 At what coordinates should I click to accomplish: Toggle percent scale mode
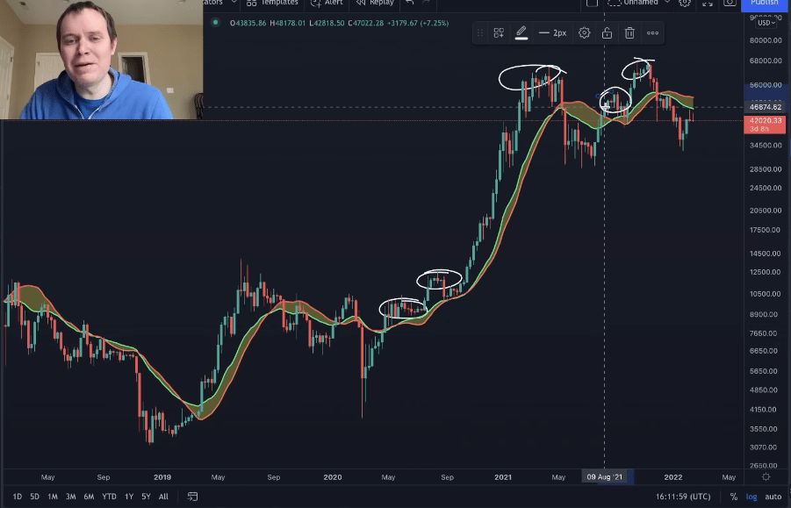tap(734, 497)
